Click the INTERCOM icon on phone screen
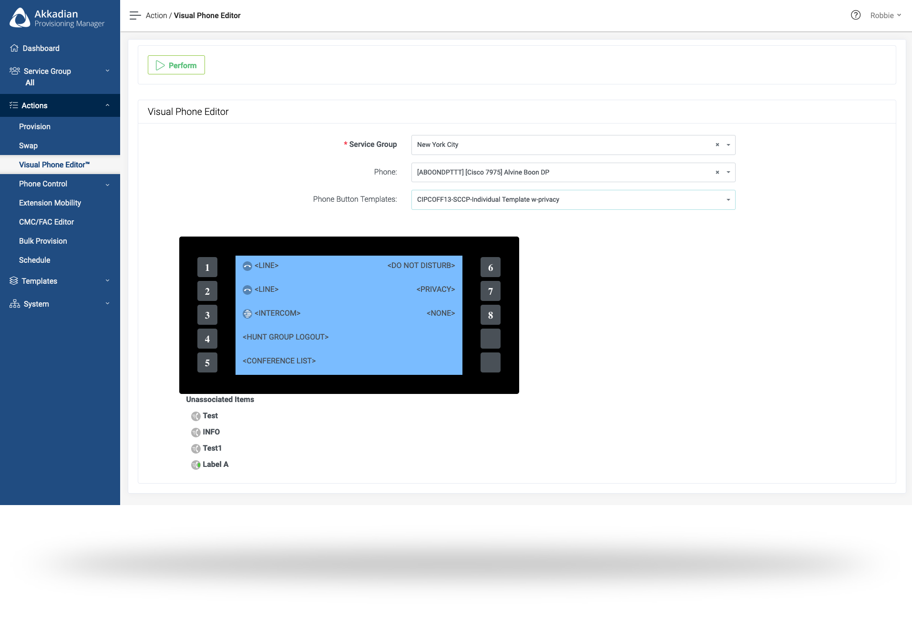This screenshot has height=620, width=912. pos(247,313)
